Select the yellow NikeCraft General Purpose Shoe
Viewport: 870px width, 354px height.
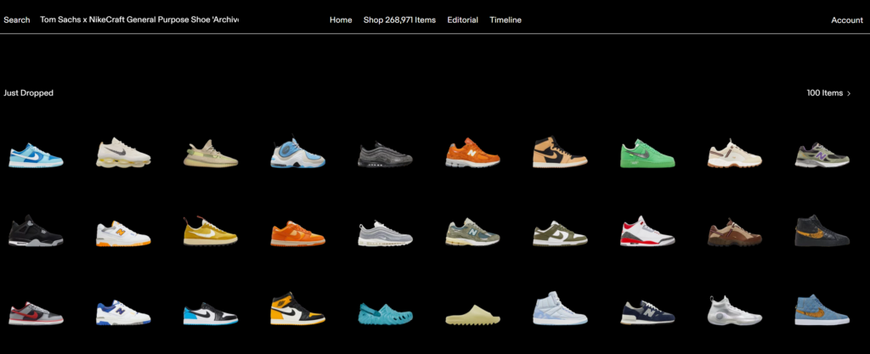(211, 231)
